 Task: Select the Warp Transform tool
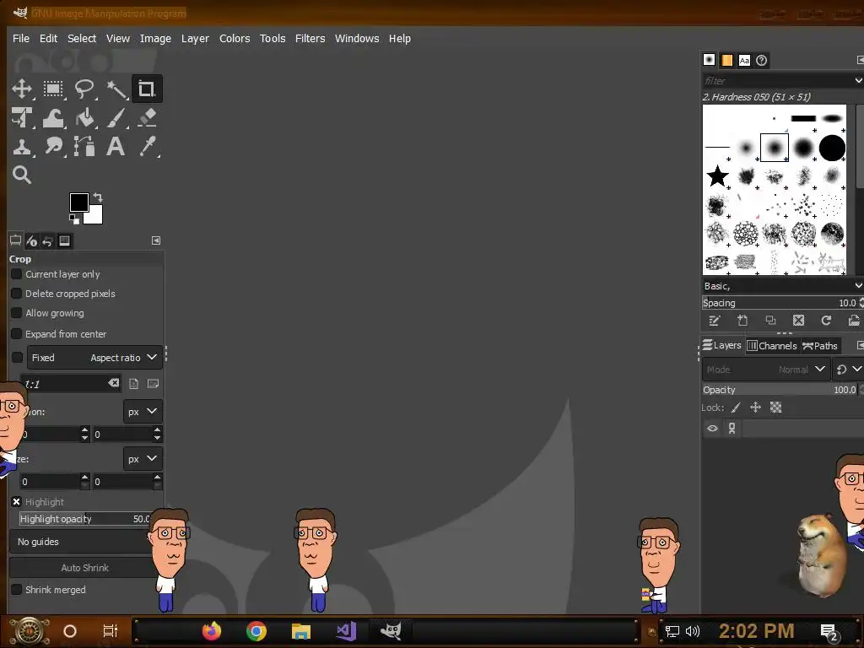click(x=53, y=118)
